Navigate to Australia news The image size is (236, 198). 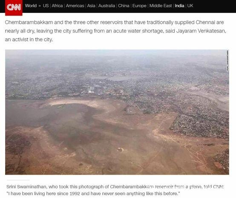107,6
